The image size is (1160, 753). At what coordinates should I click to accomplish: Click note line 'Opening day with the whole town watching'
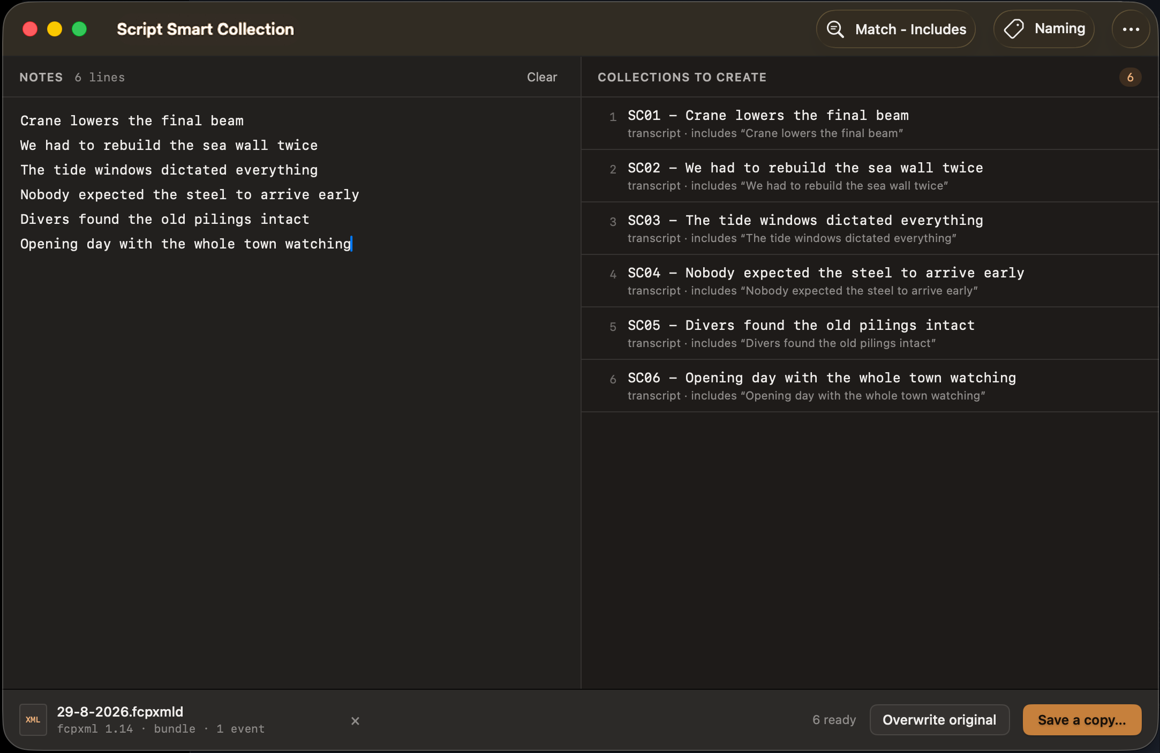(186, 244)
